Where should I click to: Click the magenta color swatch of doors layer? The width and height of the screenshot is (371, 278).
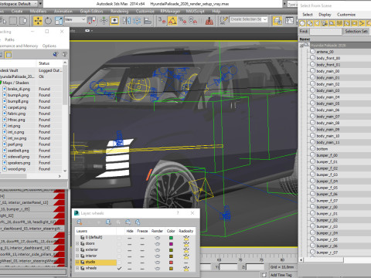171,244
